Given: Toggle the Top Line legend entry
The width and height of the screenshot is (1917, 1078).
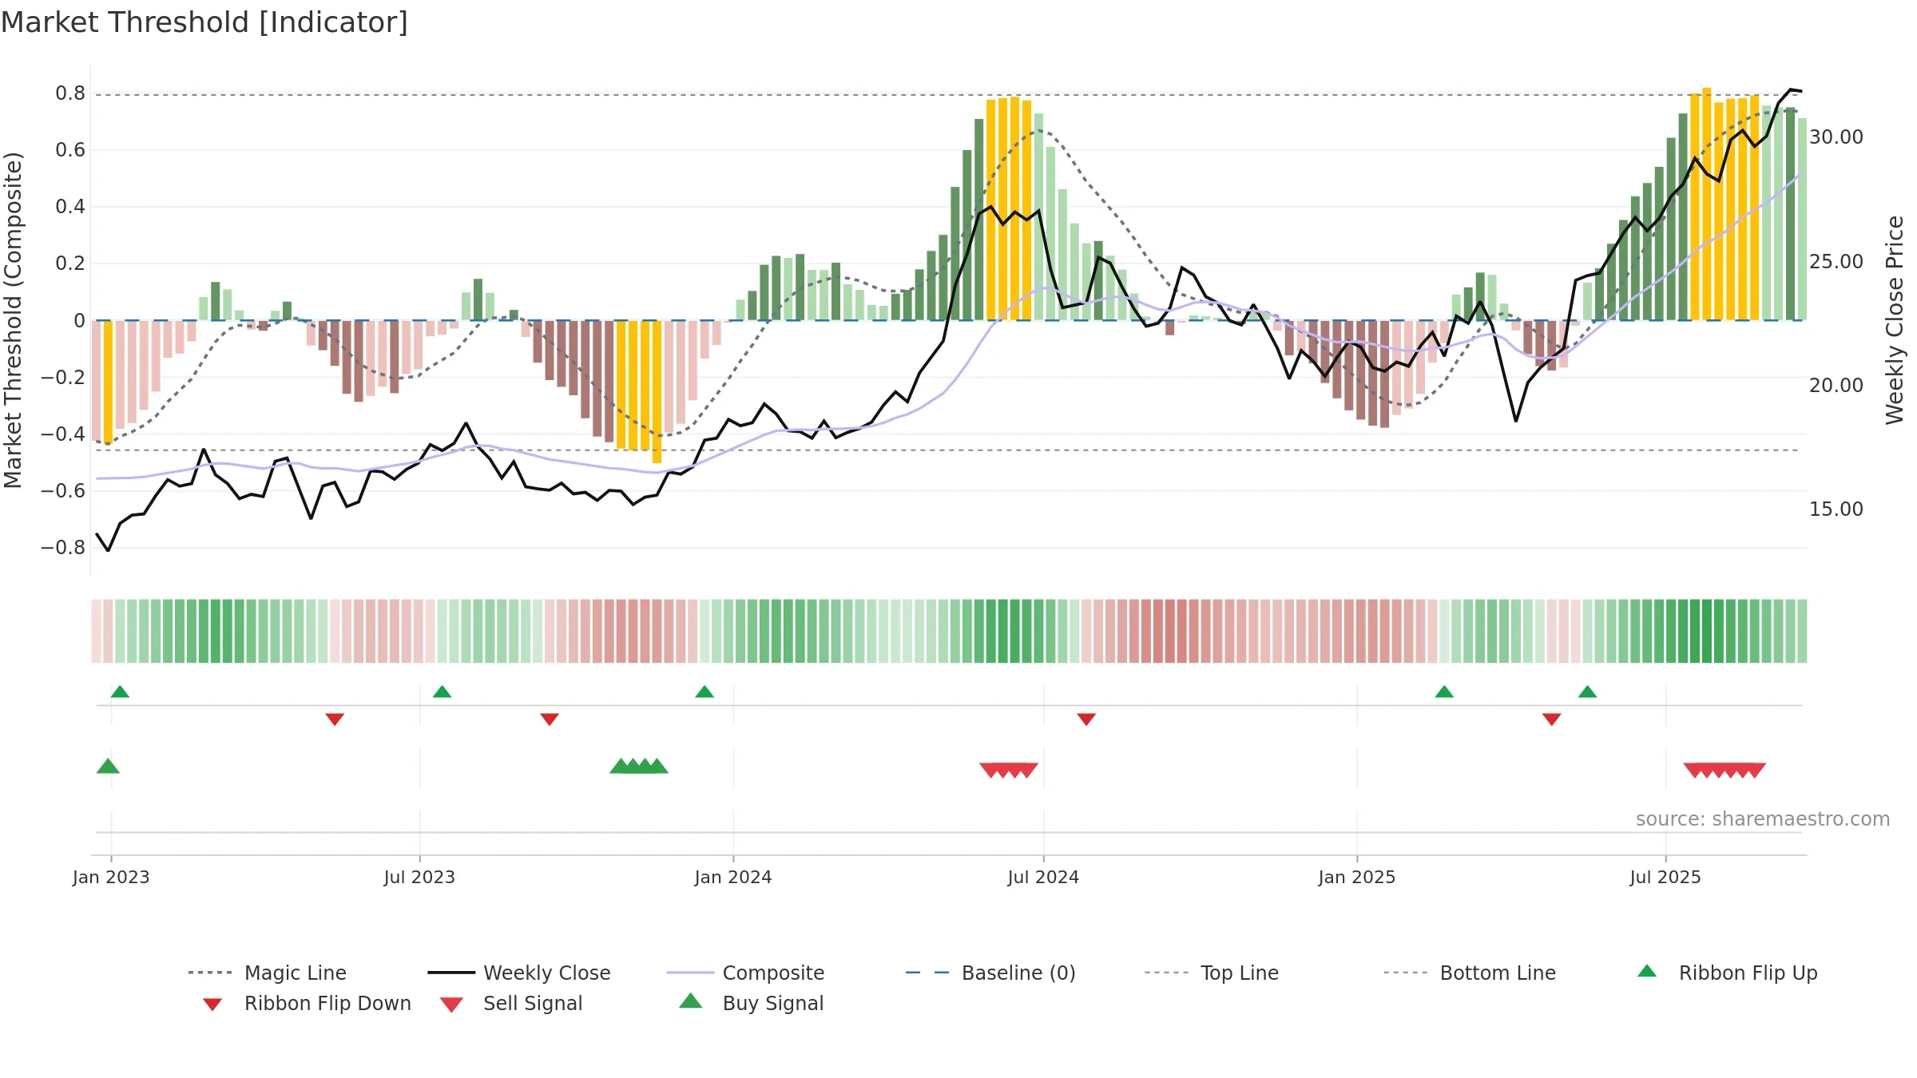Looking at the screenshot, I should point(1212,973).
